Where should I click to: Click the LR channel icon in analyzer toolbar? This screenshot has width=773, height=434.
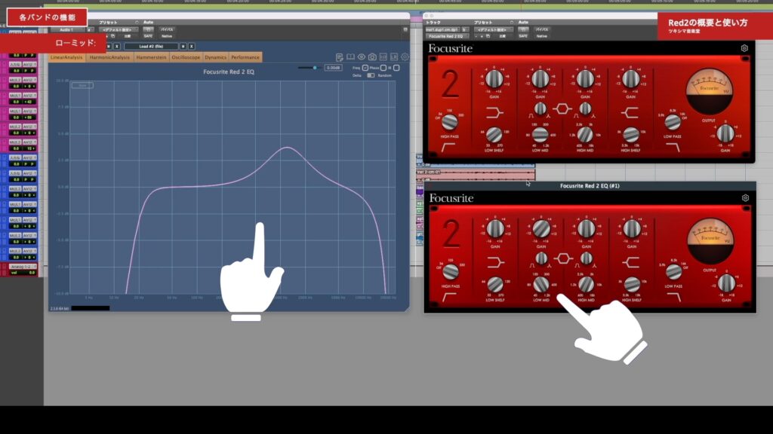394,57
